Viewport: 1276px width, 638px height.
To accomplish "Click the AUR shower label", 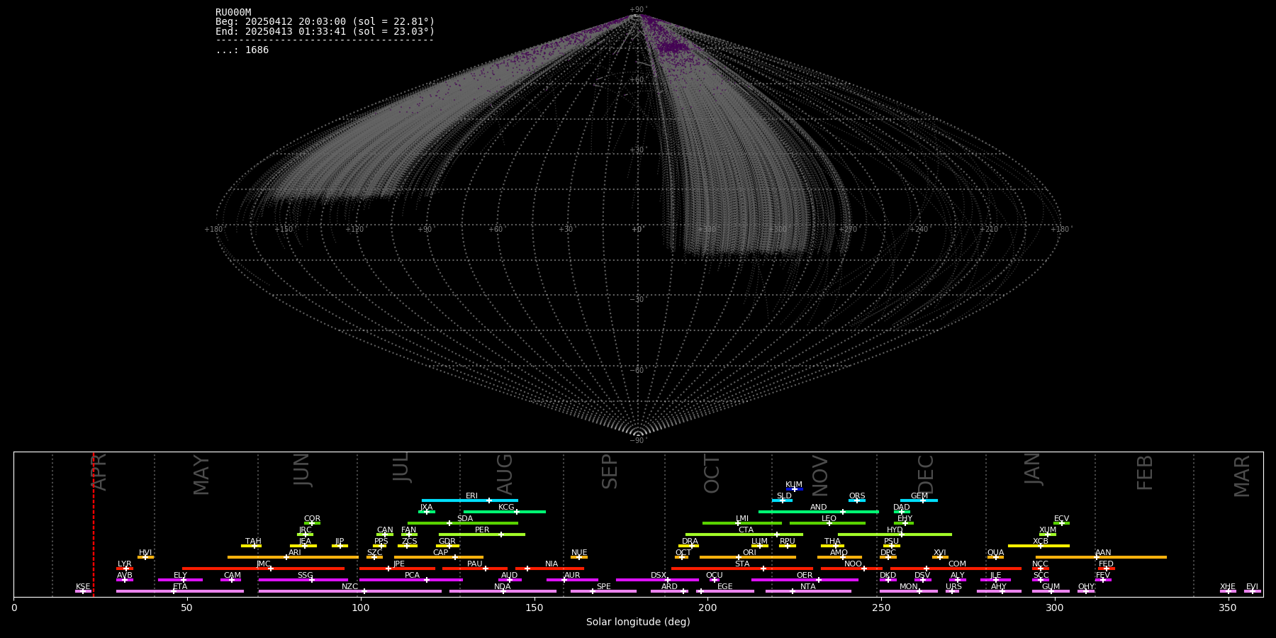I will (x=572, y=575).
